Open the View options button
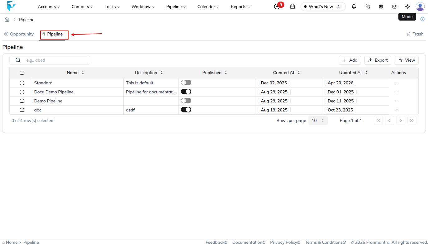 point(407,60)
